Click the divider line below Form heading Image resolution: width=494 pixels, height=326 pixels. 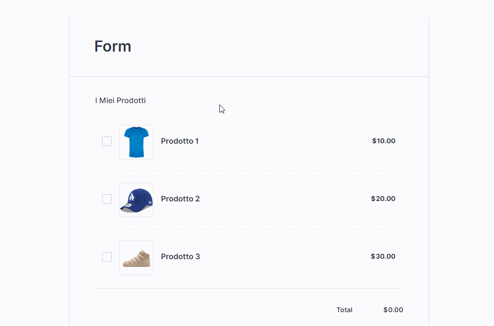[248, 76]
